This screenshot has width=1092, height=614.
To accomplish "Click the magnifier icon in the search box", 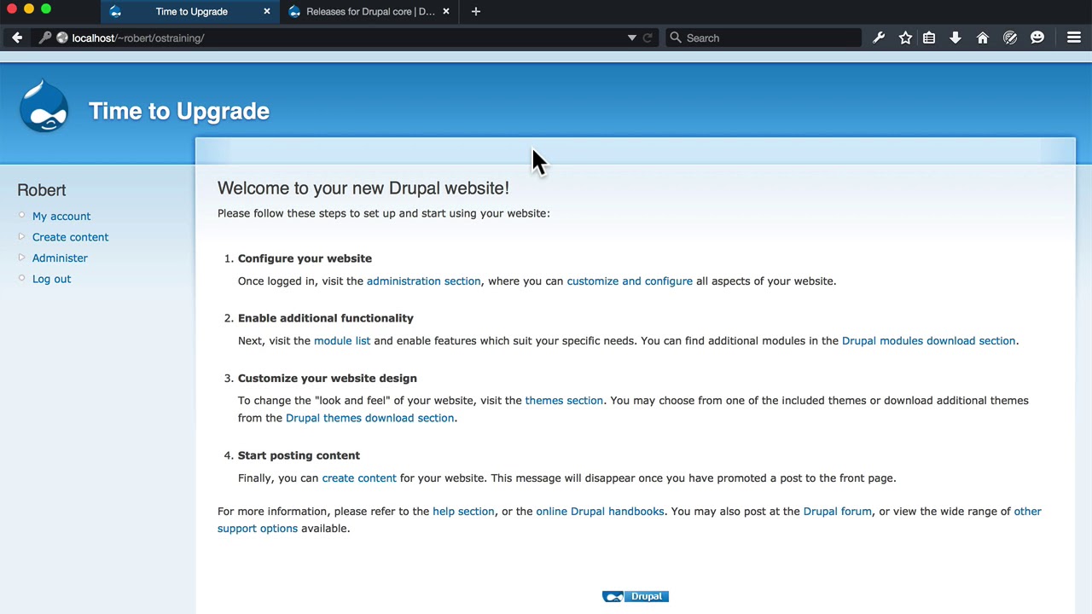I will point(676,38).
